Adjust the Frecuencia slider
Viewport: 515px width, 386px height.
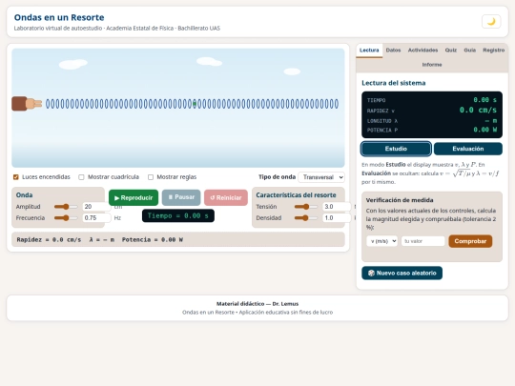[66, 218]
